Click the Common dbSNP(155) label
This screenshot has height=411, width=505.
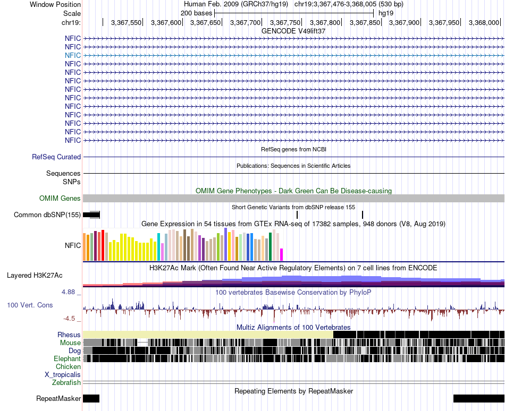pyautogui.click(x=47, y=215)
